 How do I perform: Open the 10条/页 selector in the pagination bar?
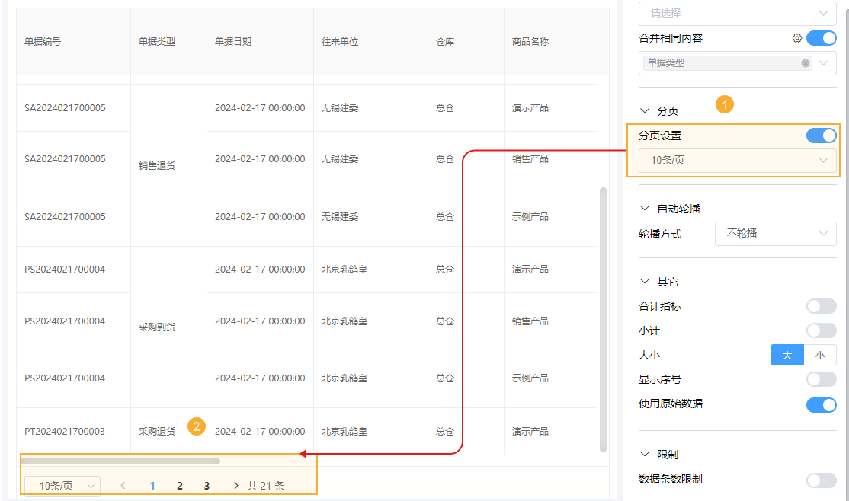pyautogui.click(x=61, y=485)
